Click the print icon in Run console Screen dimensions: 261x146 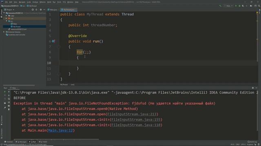click(9, 106)
